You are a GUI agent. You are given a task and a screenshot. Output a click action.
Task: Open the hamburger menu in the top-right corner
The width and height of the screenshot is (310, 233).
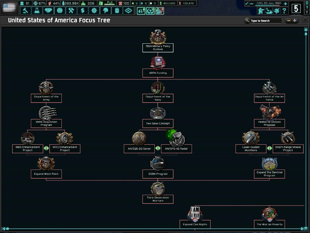(306, 3)
